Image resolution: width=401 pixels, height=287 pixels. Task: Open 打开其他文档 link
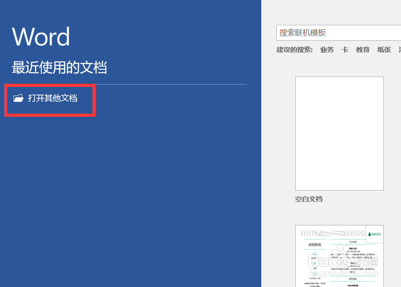(x=53, y=98)
